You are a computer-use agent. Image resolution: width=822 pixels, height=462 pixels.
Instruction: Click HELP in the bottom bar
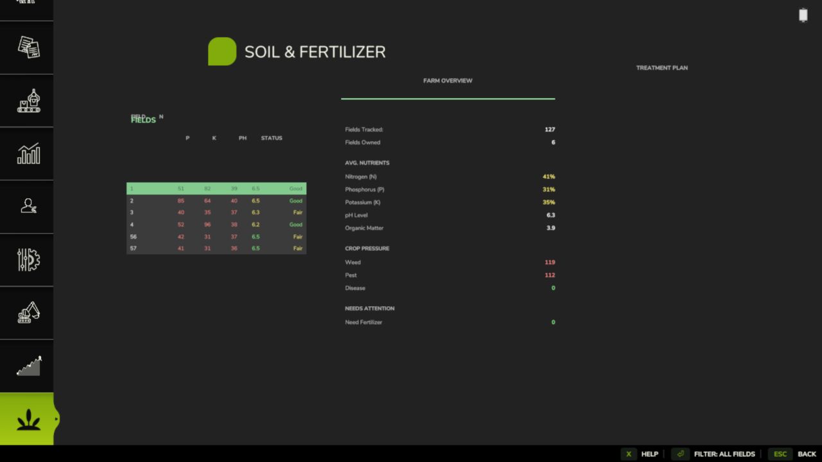649,454
